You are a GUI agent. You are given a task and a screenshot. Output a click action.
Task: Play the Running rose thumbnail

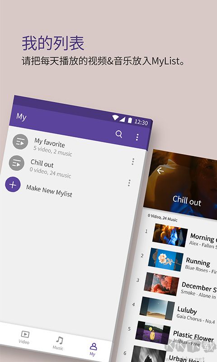[165, 259]
